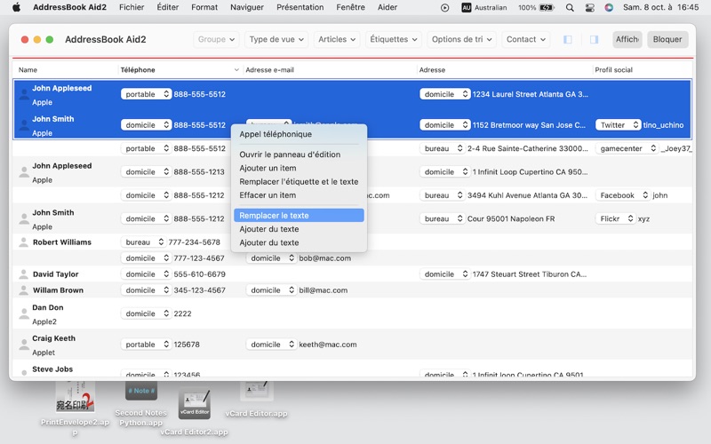Click the Australian input source flag icon
This screenshot has width=711, height=444.
pyautogui.click(x=466, y=7)
